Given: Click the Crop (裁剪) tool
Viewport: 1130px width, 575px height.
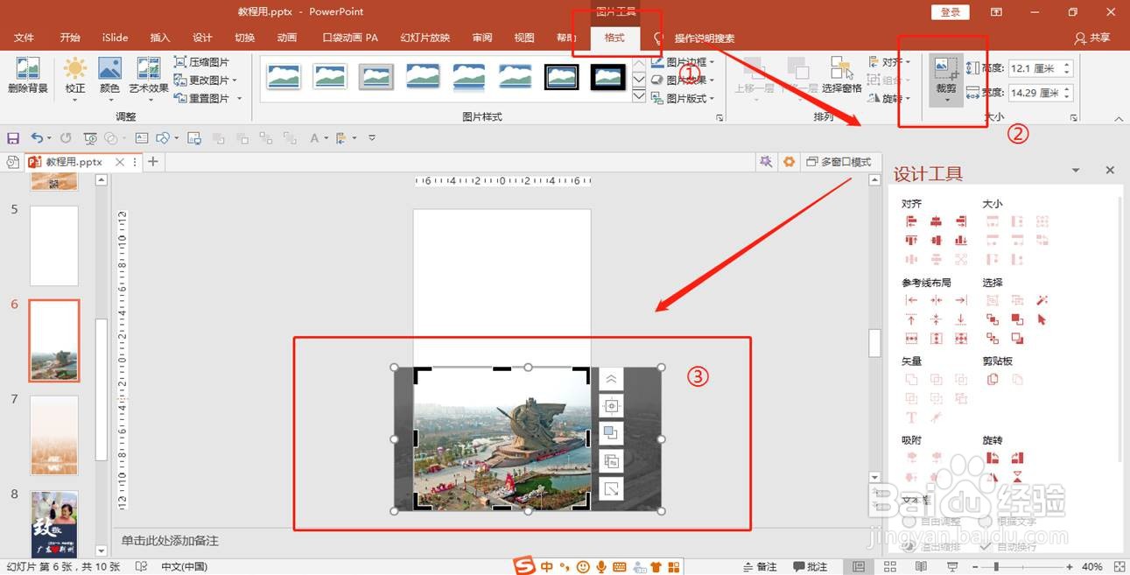Looking at the screenshot, I should coord(945,79).
